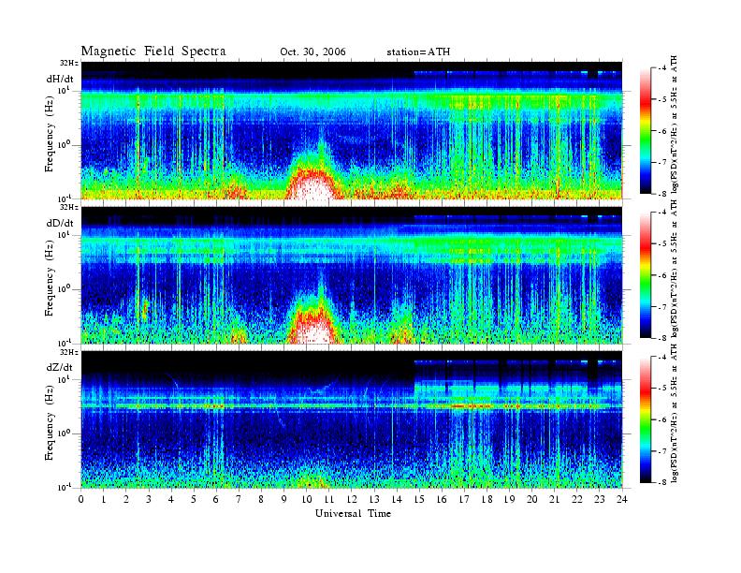Screen dimensions: 741x573
Task: Click the "32Hz" label of the dZ/dt panel
Action: 69,352
